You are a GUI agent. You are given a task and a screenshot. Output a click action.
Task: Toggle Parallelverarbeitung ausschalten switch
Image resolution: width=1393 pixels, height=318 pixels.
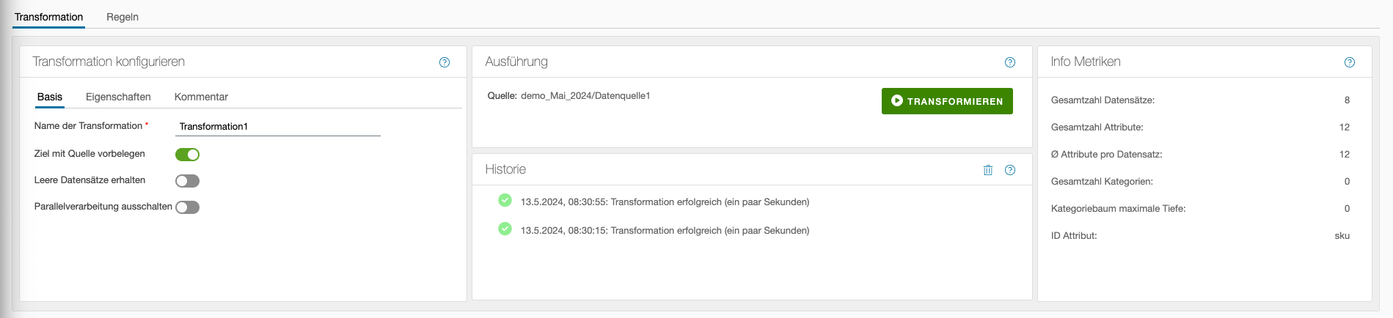point(187,207)
